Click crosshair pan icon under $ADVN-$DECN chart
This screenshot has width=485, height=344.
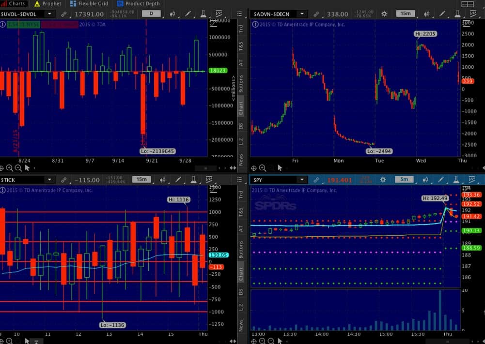click(x=253, y=168)
